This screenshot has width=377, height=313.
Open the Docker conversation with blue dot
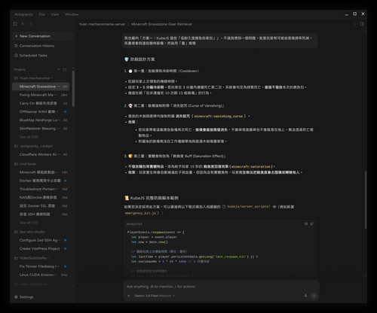point(41,181)
